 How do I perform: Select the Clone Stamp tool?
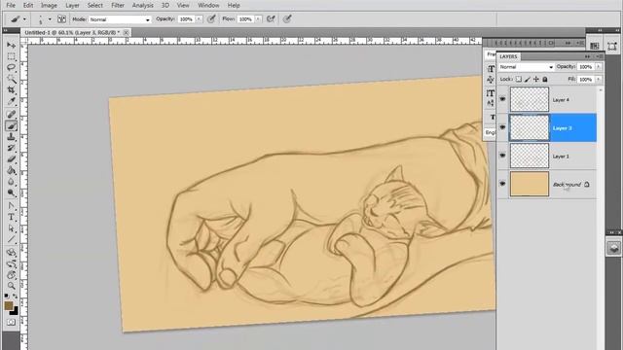point(11,137)
